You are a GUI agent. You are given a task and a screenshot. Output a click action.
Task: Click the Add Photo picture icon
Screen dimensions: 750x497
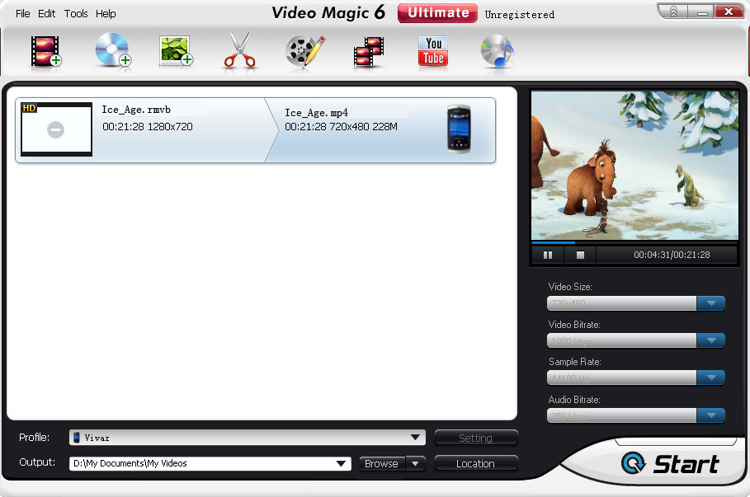pyautogui.click(x=176, y=50)
